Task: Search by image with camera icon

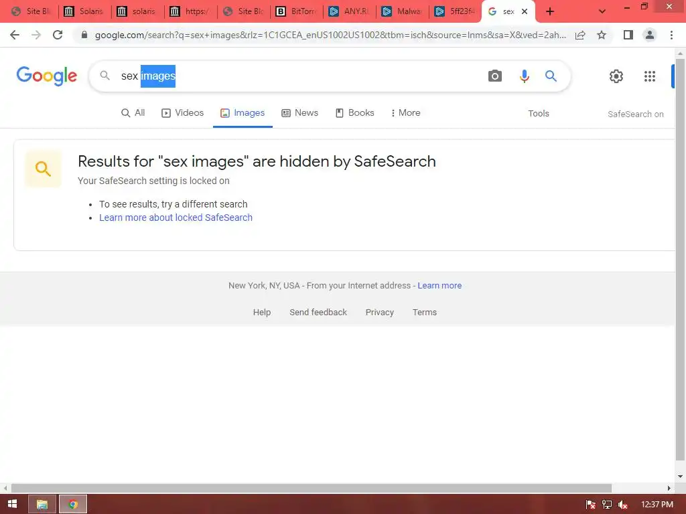Action: pos(495,76)
